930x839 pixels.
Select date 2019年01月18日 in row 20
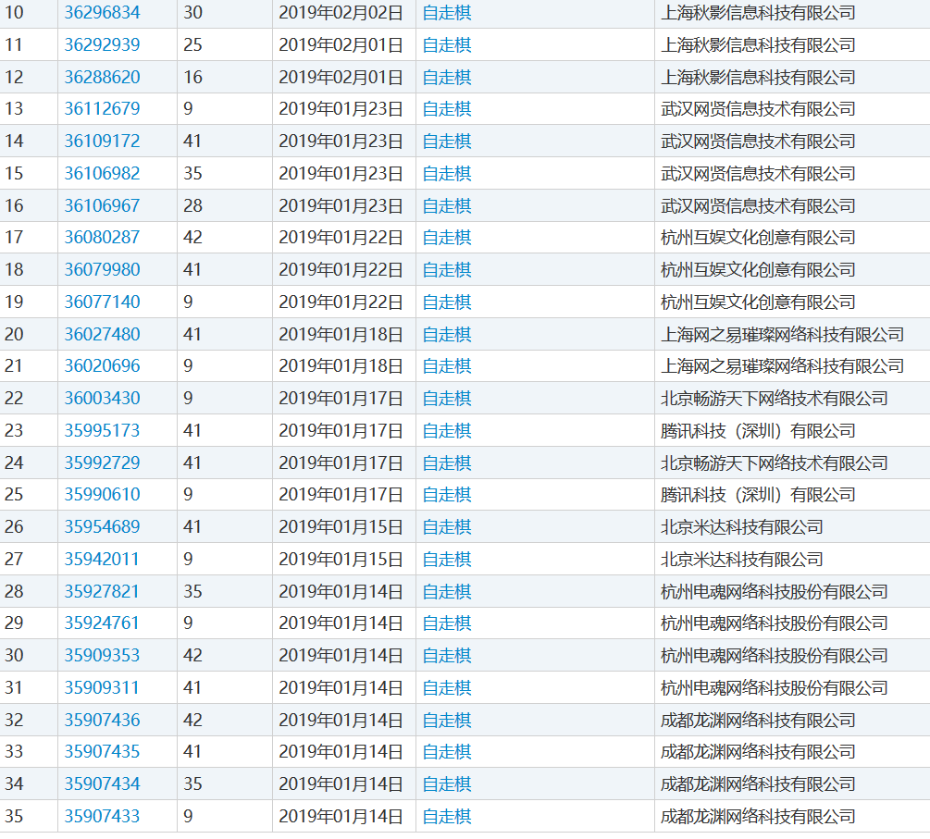(341, 334)
